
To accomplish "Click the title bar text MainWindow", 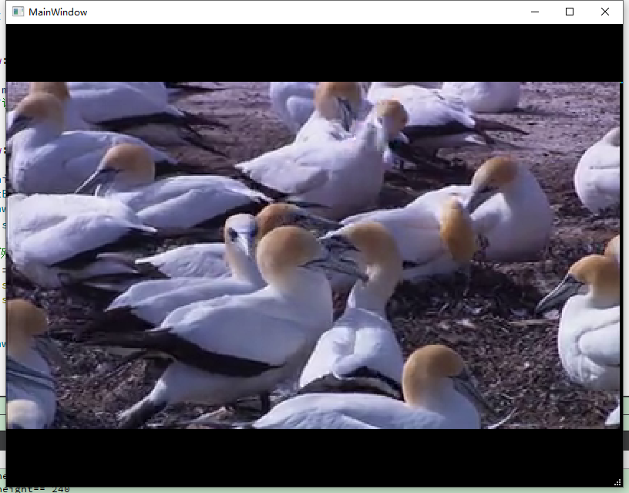I will [57, 12].
